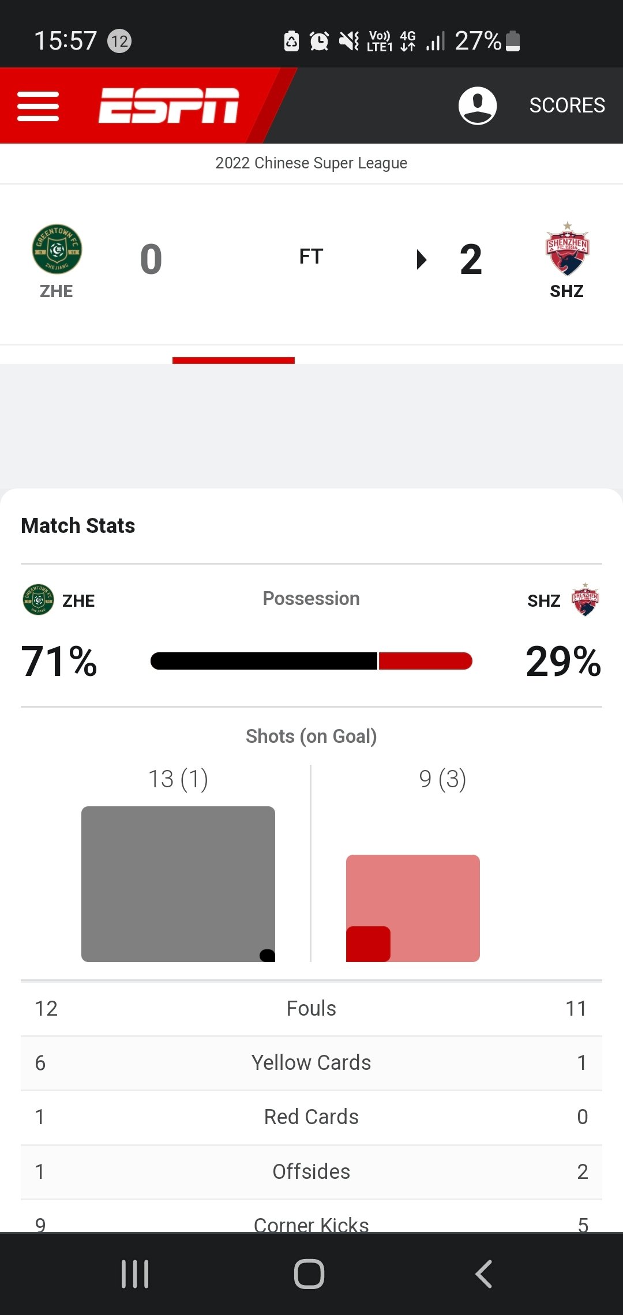Viewport: 623px width, 1315px height.
Task: Open the SCORES link
Action: point(567,106)
